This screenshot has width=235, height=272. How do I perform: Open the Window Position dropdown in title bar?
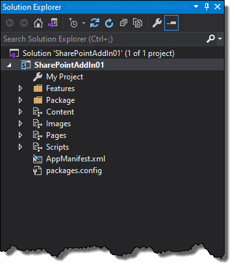coord(196,7)
